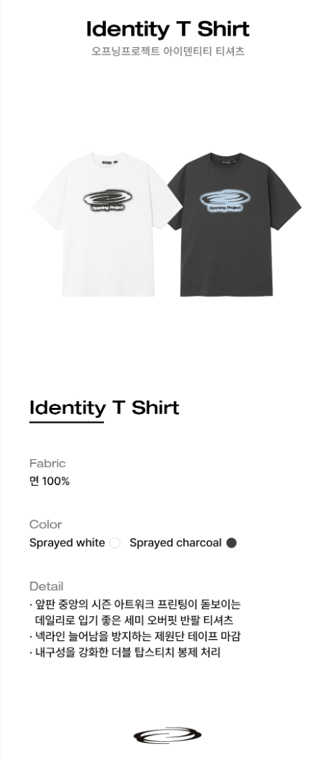320x759 pixels.
Task: Click the underlined Identity T Shirt section heading
Action: [104, 408]
